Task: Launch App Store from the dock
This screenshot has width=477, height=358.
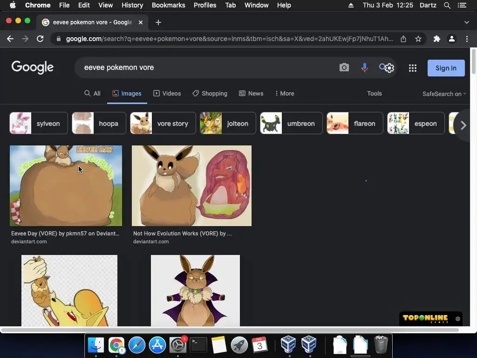Action: (157, 345)
